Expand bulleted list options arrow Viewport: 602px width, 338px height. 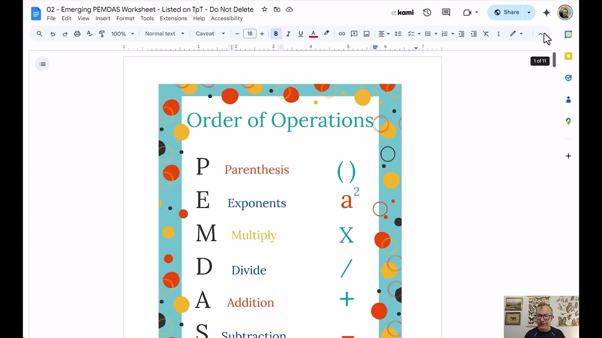click(436, 34)
